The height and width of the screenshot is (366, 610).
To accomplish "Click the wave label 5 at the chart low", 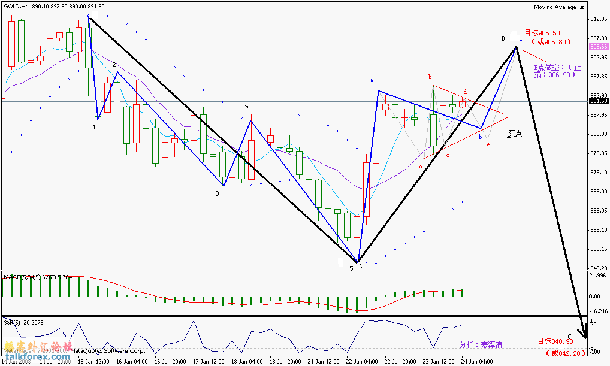I will [x=351, y=268].
